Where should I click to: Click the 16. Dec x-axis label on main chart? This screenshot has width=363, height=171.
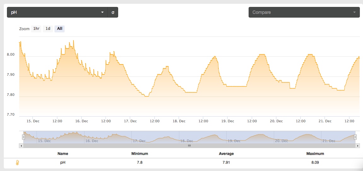click(82, 121)
